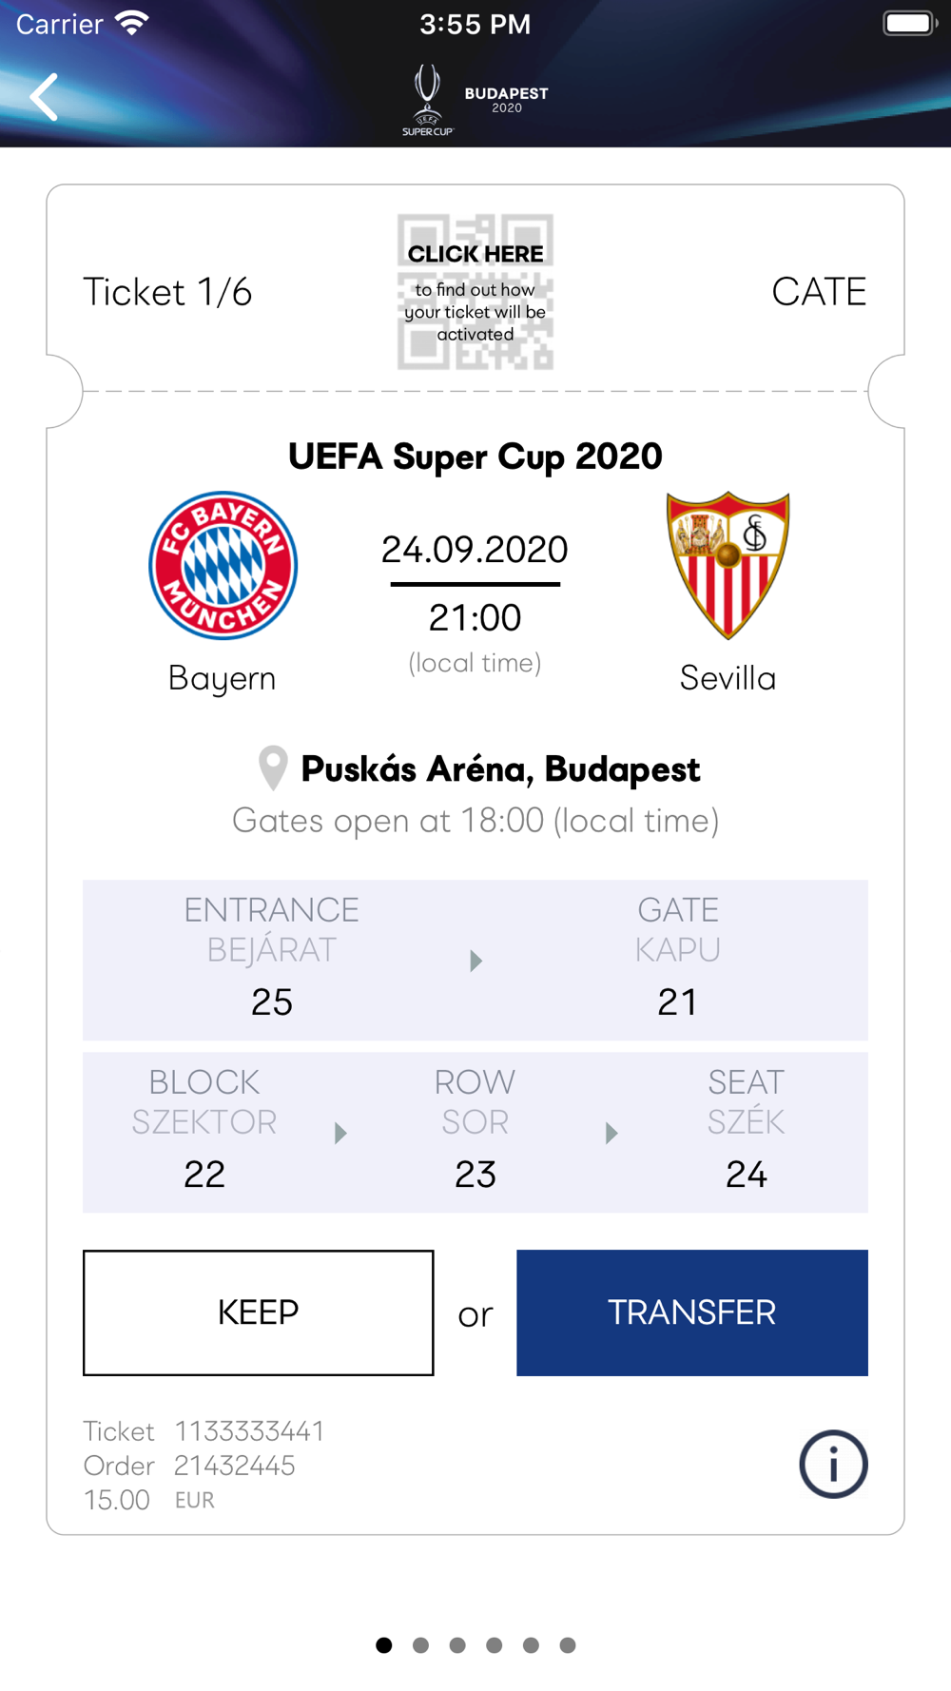This screenshot has width=951, height=1691.
Task: Jump to second ticket page dot
Action: click(x=420, y=1645)
